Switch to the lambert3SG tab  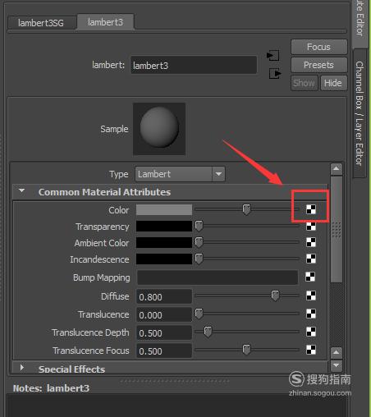[x=41, y=23]
